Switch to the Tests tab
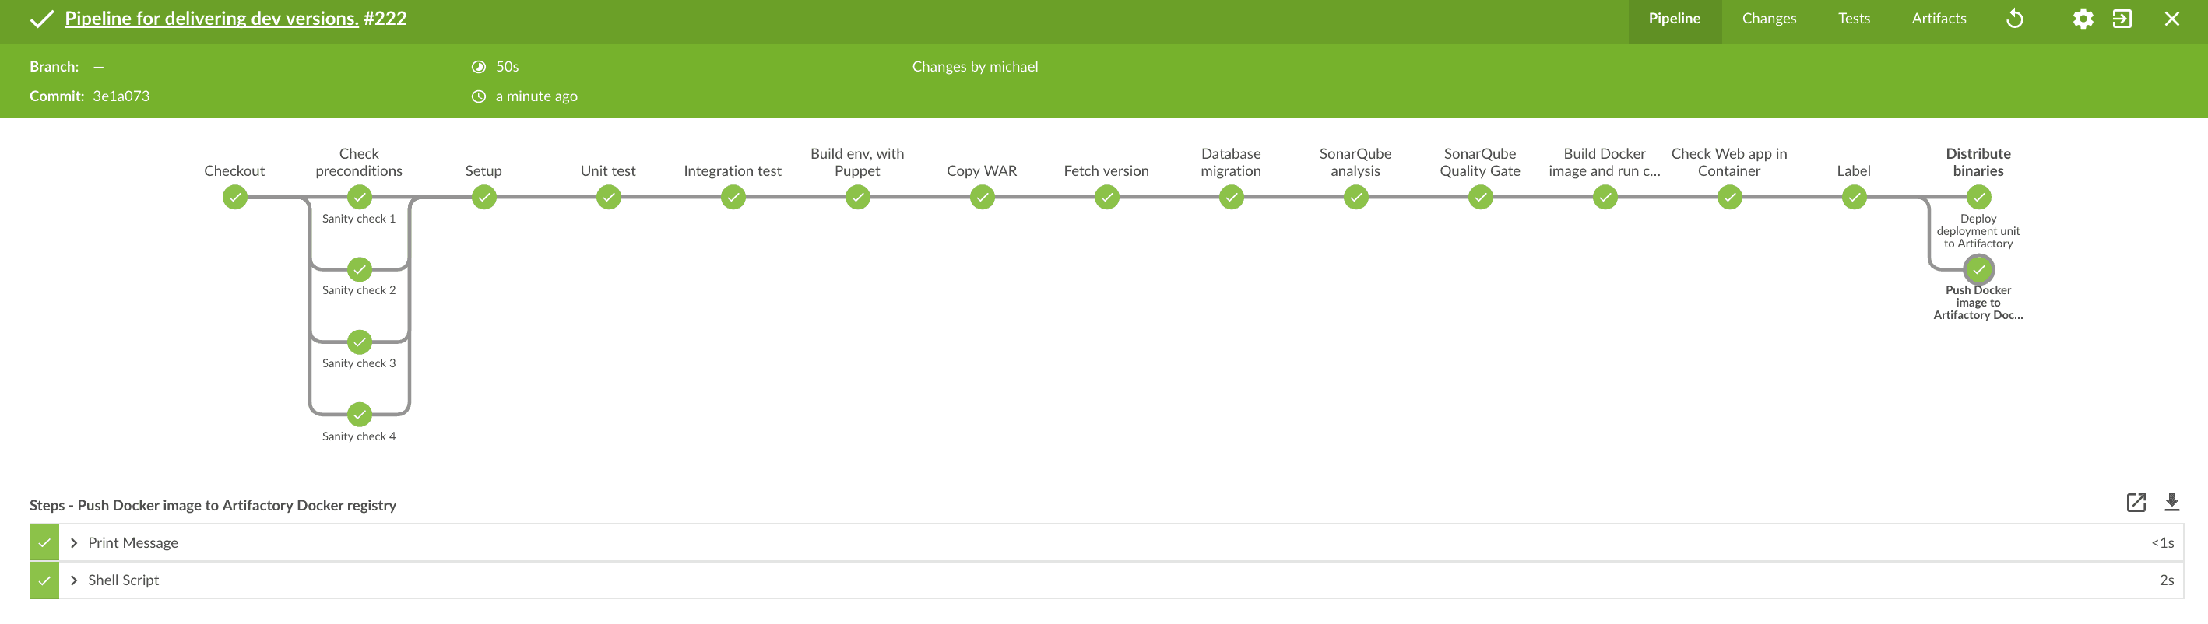This screenshot has height=624, width=2208. pyautogui.click(x=1853, y=19)
